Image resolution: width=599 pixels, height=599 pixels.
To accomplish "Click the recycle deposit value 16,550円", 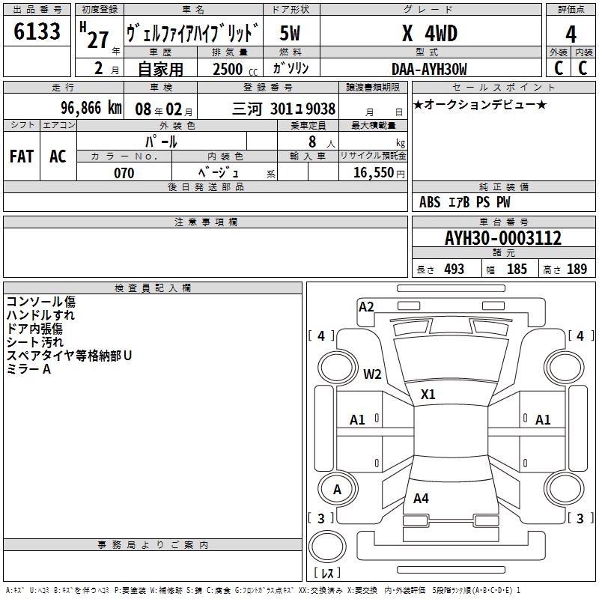I will coord(379,173).
